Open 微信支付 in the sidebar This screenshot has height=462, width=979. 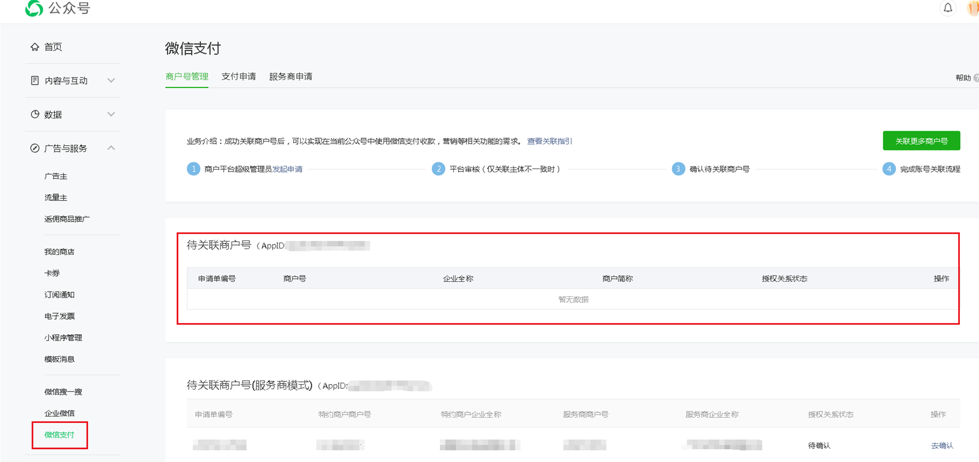pyautogui.click(x=60, y=435)
